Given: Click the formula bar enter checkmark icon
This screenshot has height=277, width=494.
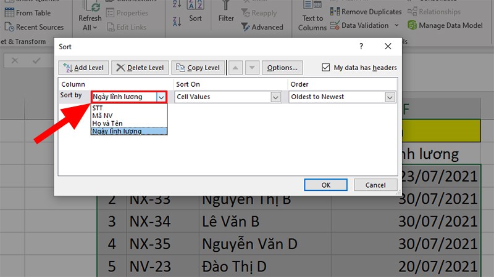Looking at the screenshot, I should coord(36,60).
